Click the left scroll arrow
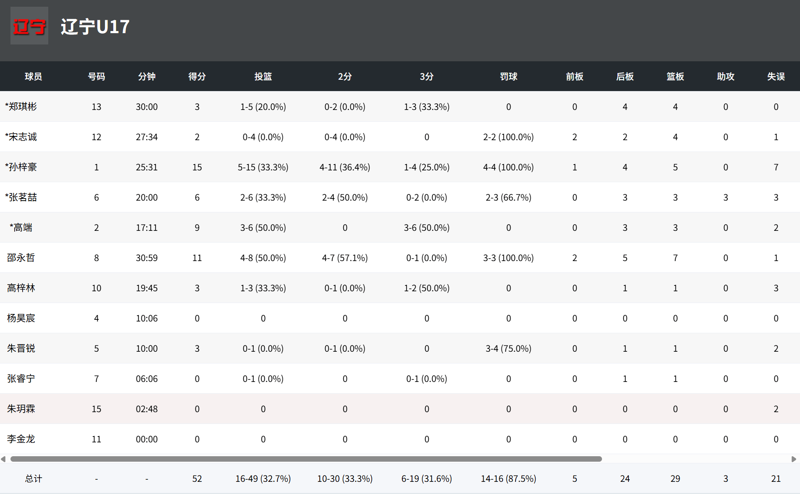Viewport: 800px width, 494px height. [x=3, y=459]
